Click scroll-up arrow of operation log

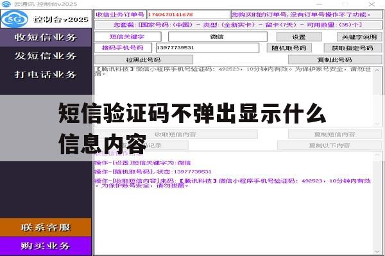377,156
